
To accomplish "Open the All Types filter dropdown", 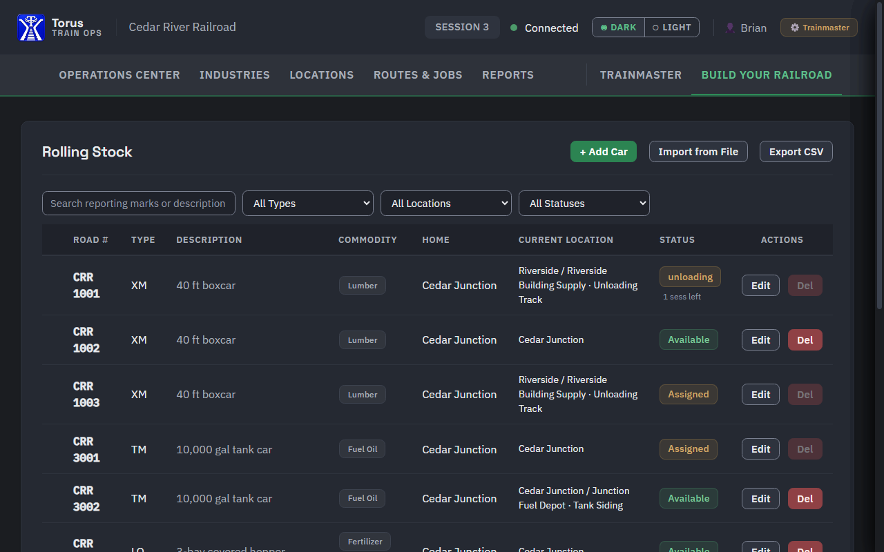I will click(x=308, y=204).
